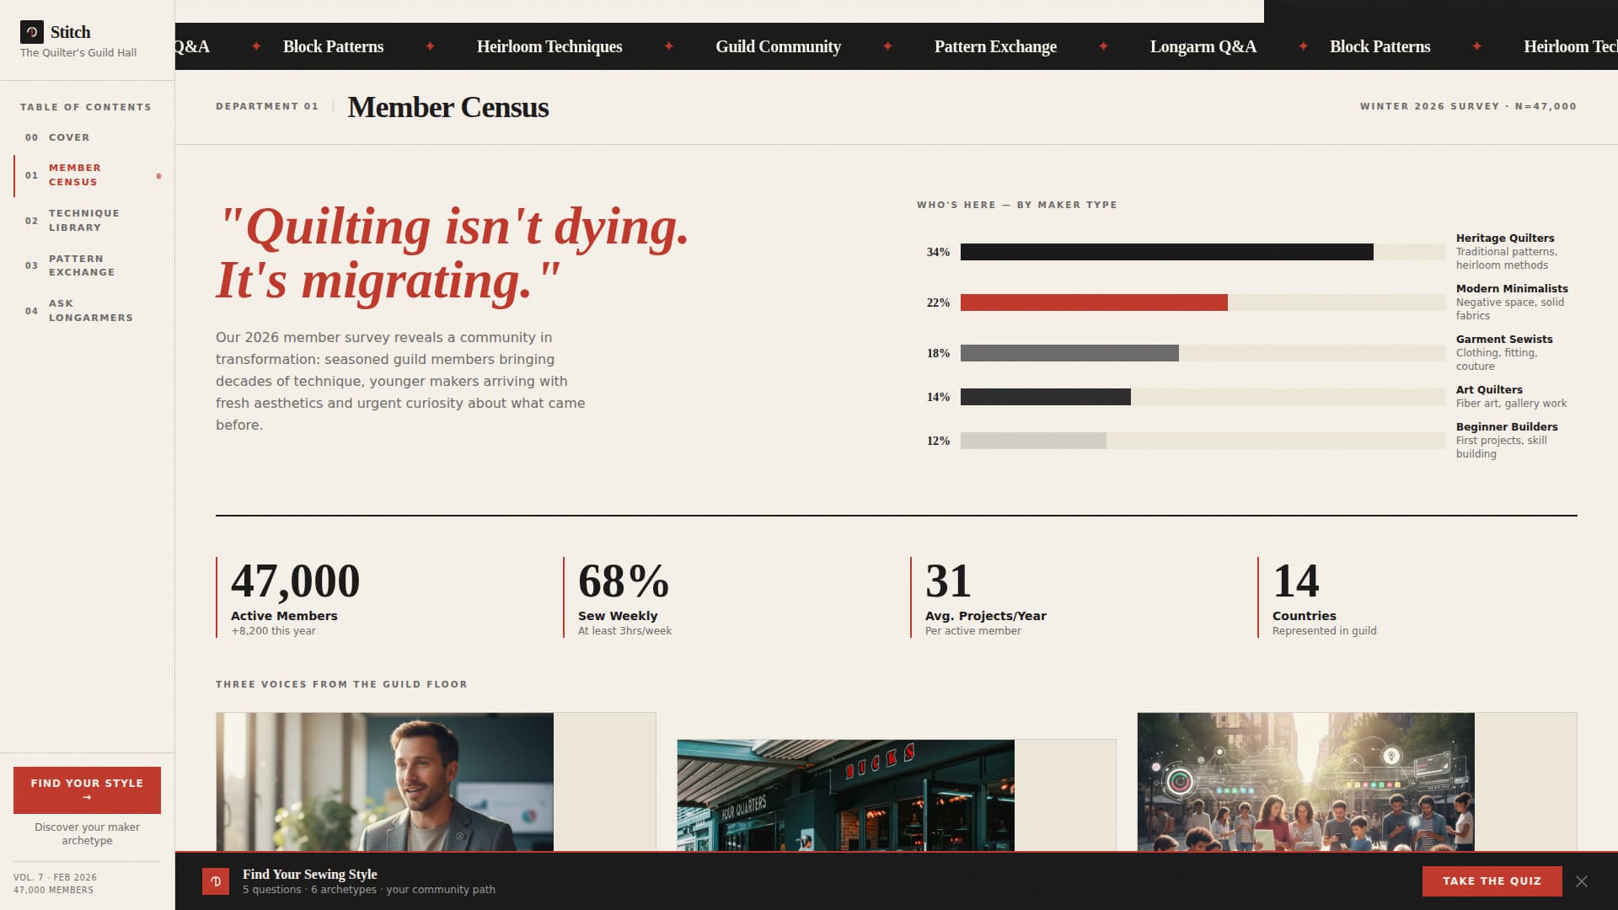Click the Garment Sewists 18% bar

coord(1069,353)
